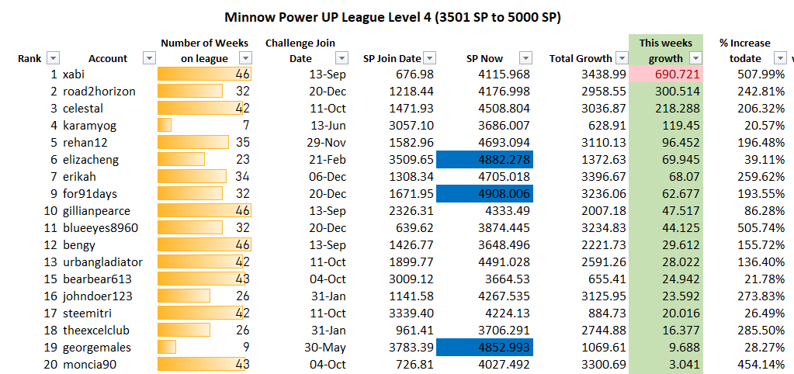The width and height of the screenshot is (794, 374).
Task: Click the account name xabi
Action: (74, 75)
